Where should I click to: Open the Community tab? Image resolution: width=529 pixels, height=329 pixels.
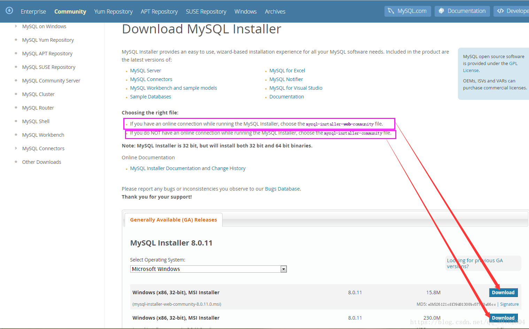(70, 11)
